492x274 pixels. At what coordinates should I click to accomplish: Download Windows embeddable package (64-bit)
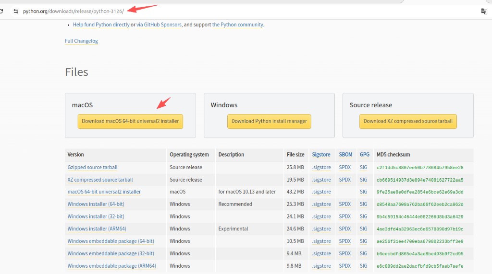click(111, 241)
